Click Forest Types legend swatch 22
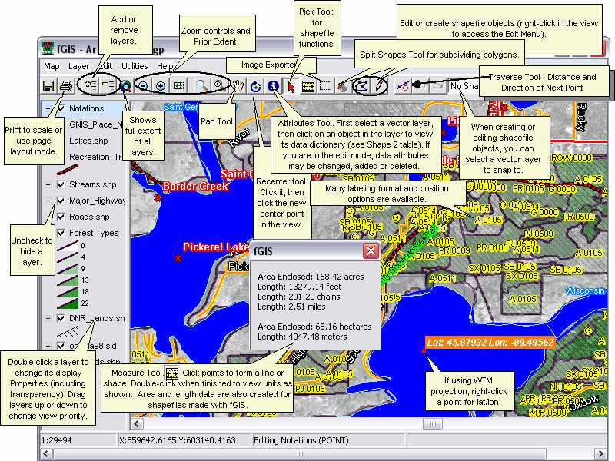615x461 pixels. click(x=68, y=303)
